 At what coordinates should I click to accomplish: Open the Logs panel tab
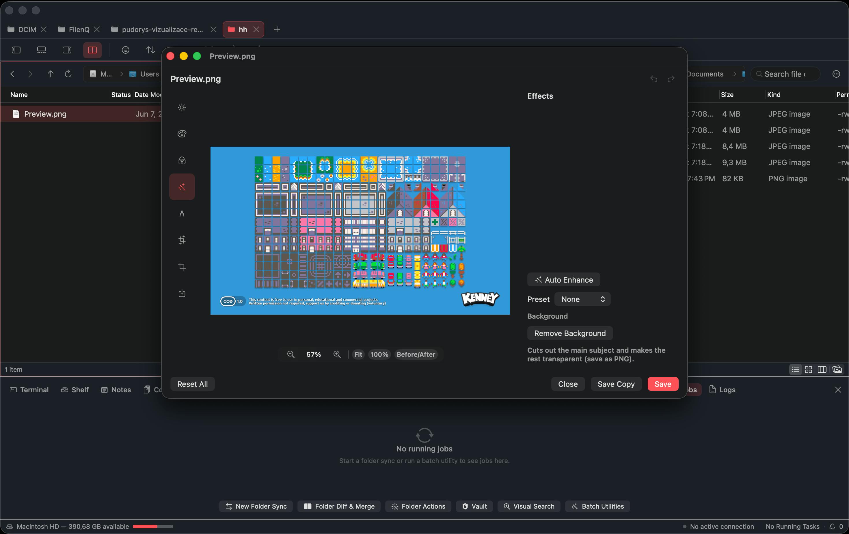pyautogui.click(x=723, y=389)
